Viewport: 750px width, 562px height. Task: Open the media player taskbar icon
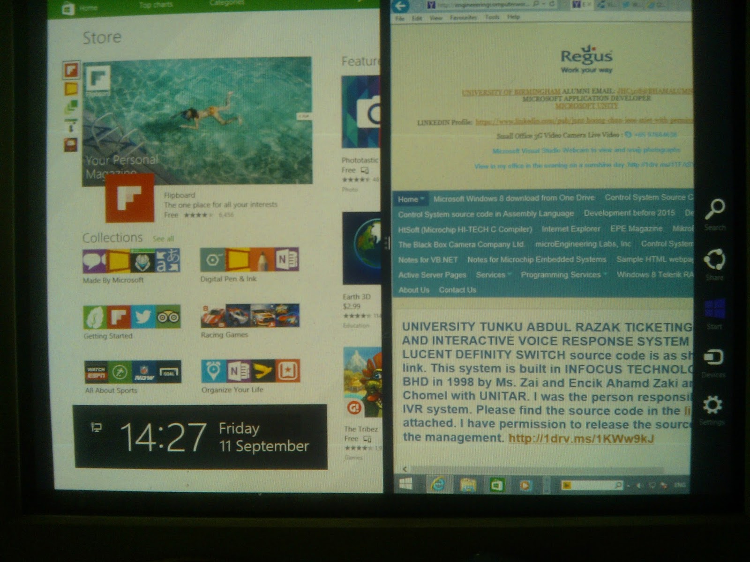pyautogui.click(x=525, y=485)
